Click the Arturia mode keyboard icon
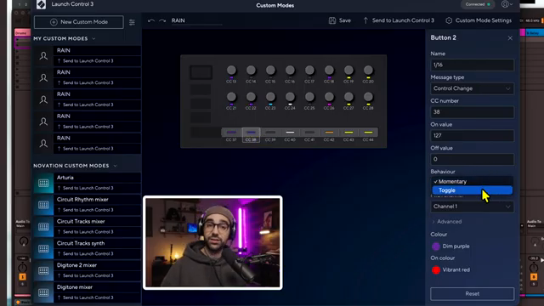The image size is (544, 306). (43, 183)
